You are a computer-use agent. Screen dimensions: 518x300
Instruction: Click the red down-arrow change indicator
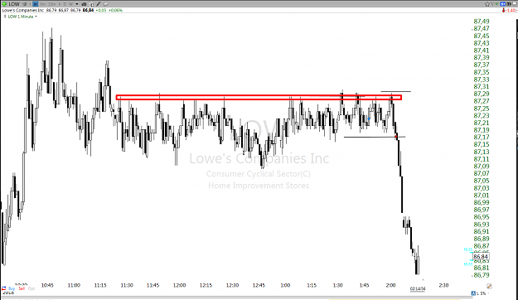(503, 10)
